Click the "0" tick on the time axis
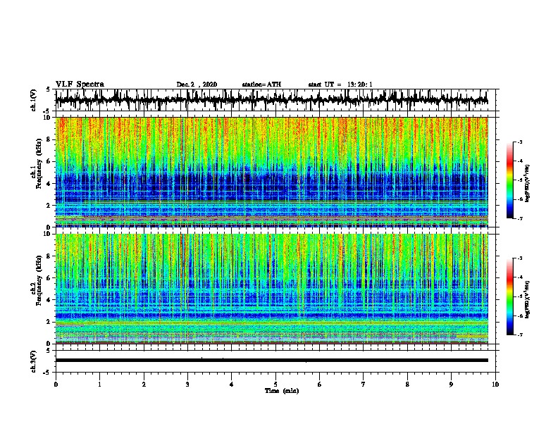 click(56, 384)
